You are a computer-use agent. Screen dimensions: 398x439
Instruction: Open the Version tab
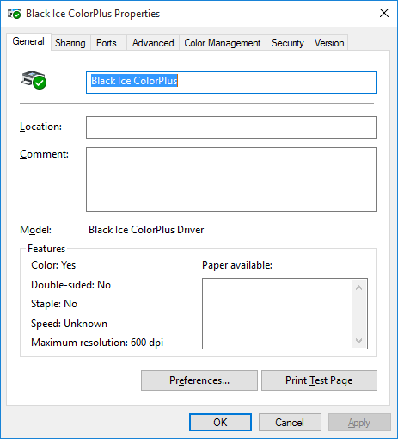[x=329, y=43]
